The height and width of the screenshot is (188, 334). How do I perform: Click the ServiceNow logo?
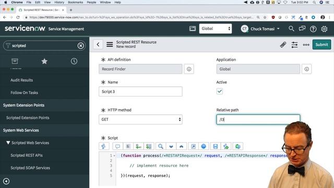(25, 28)
